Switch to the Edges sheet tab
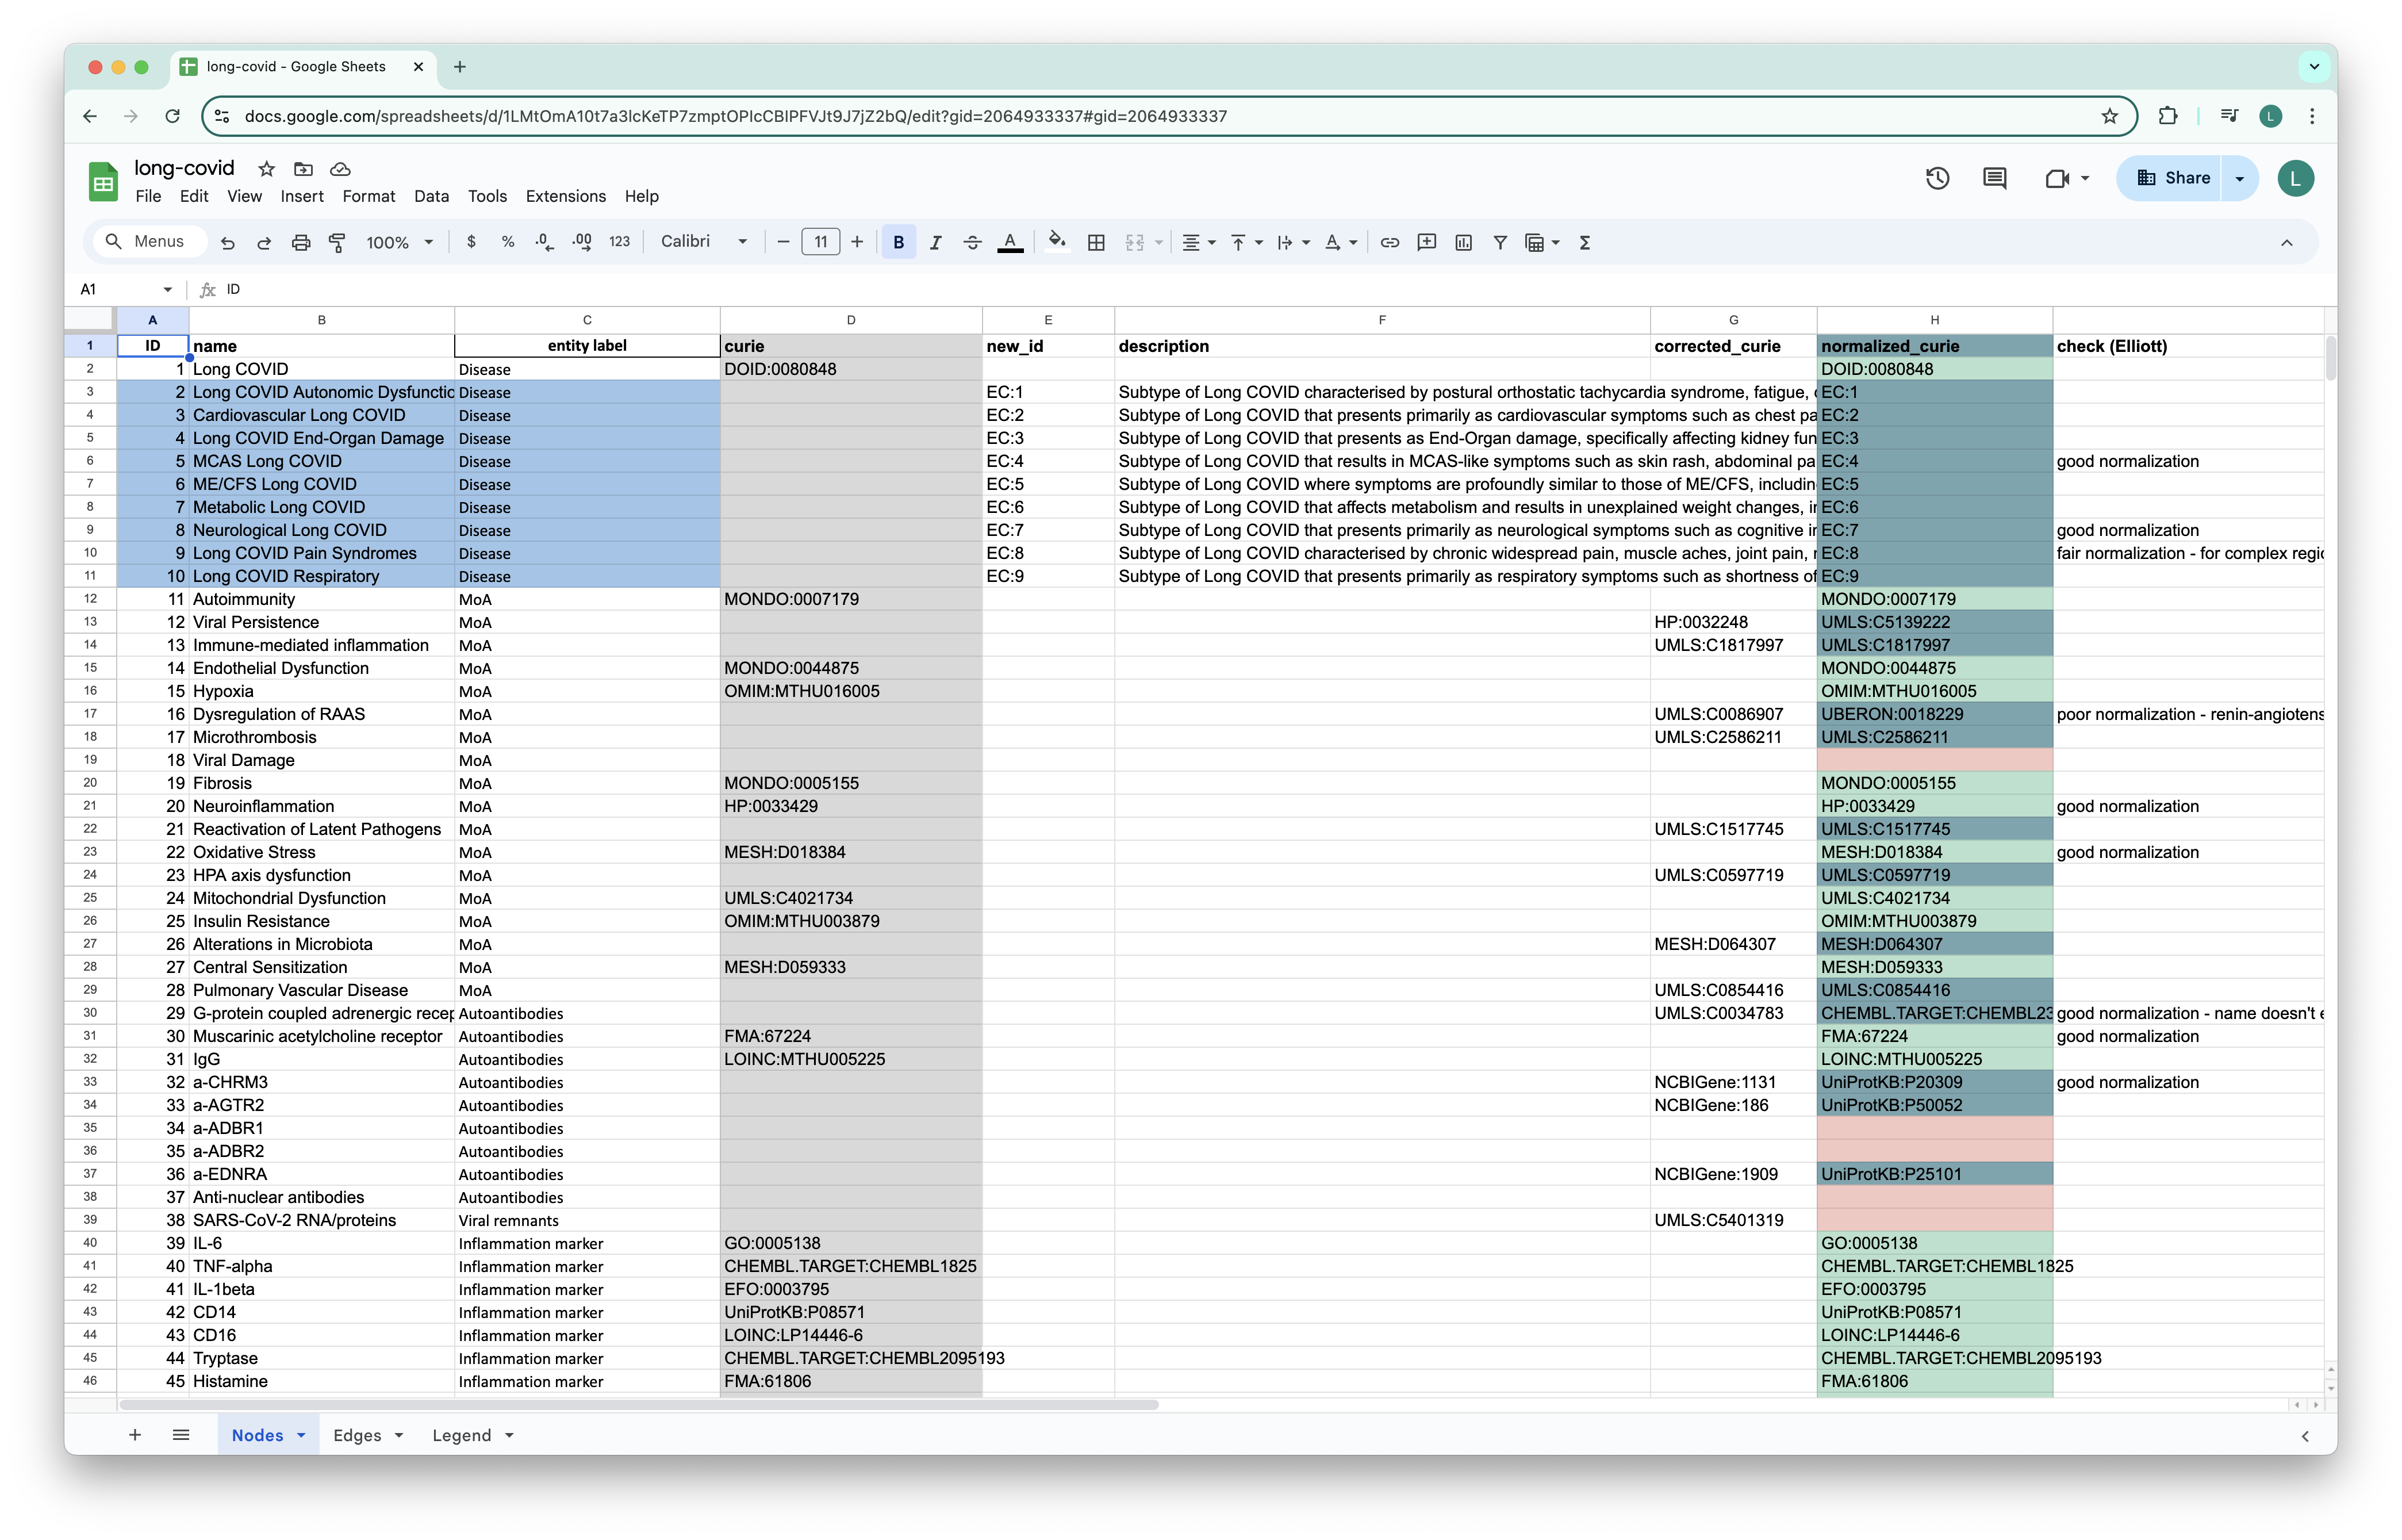Viewport: 2402px width, 1540px height. (357, 1435)
